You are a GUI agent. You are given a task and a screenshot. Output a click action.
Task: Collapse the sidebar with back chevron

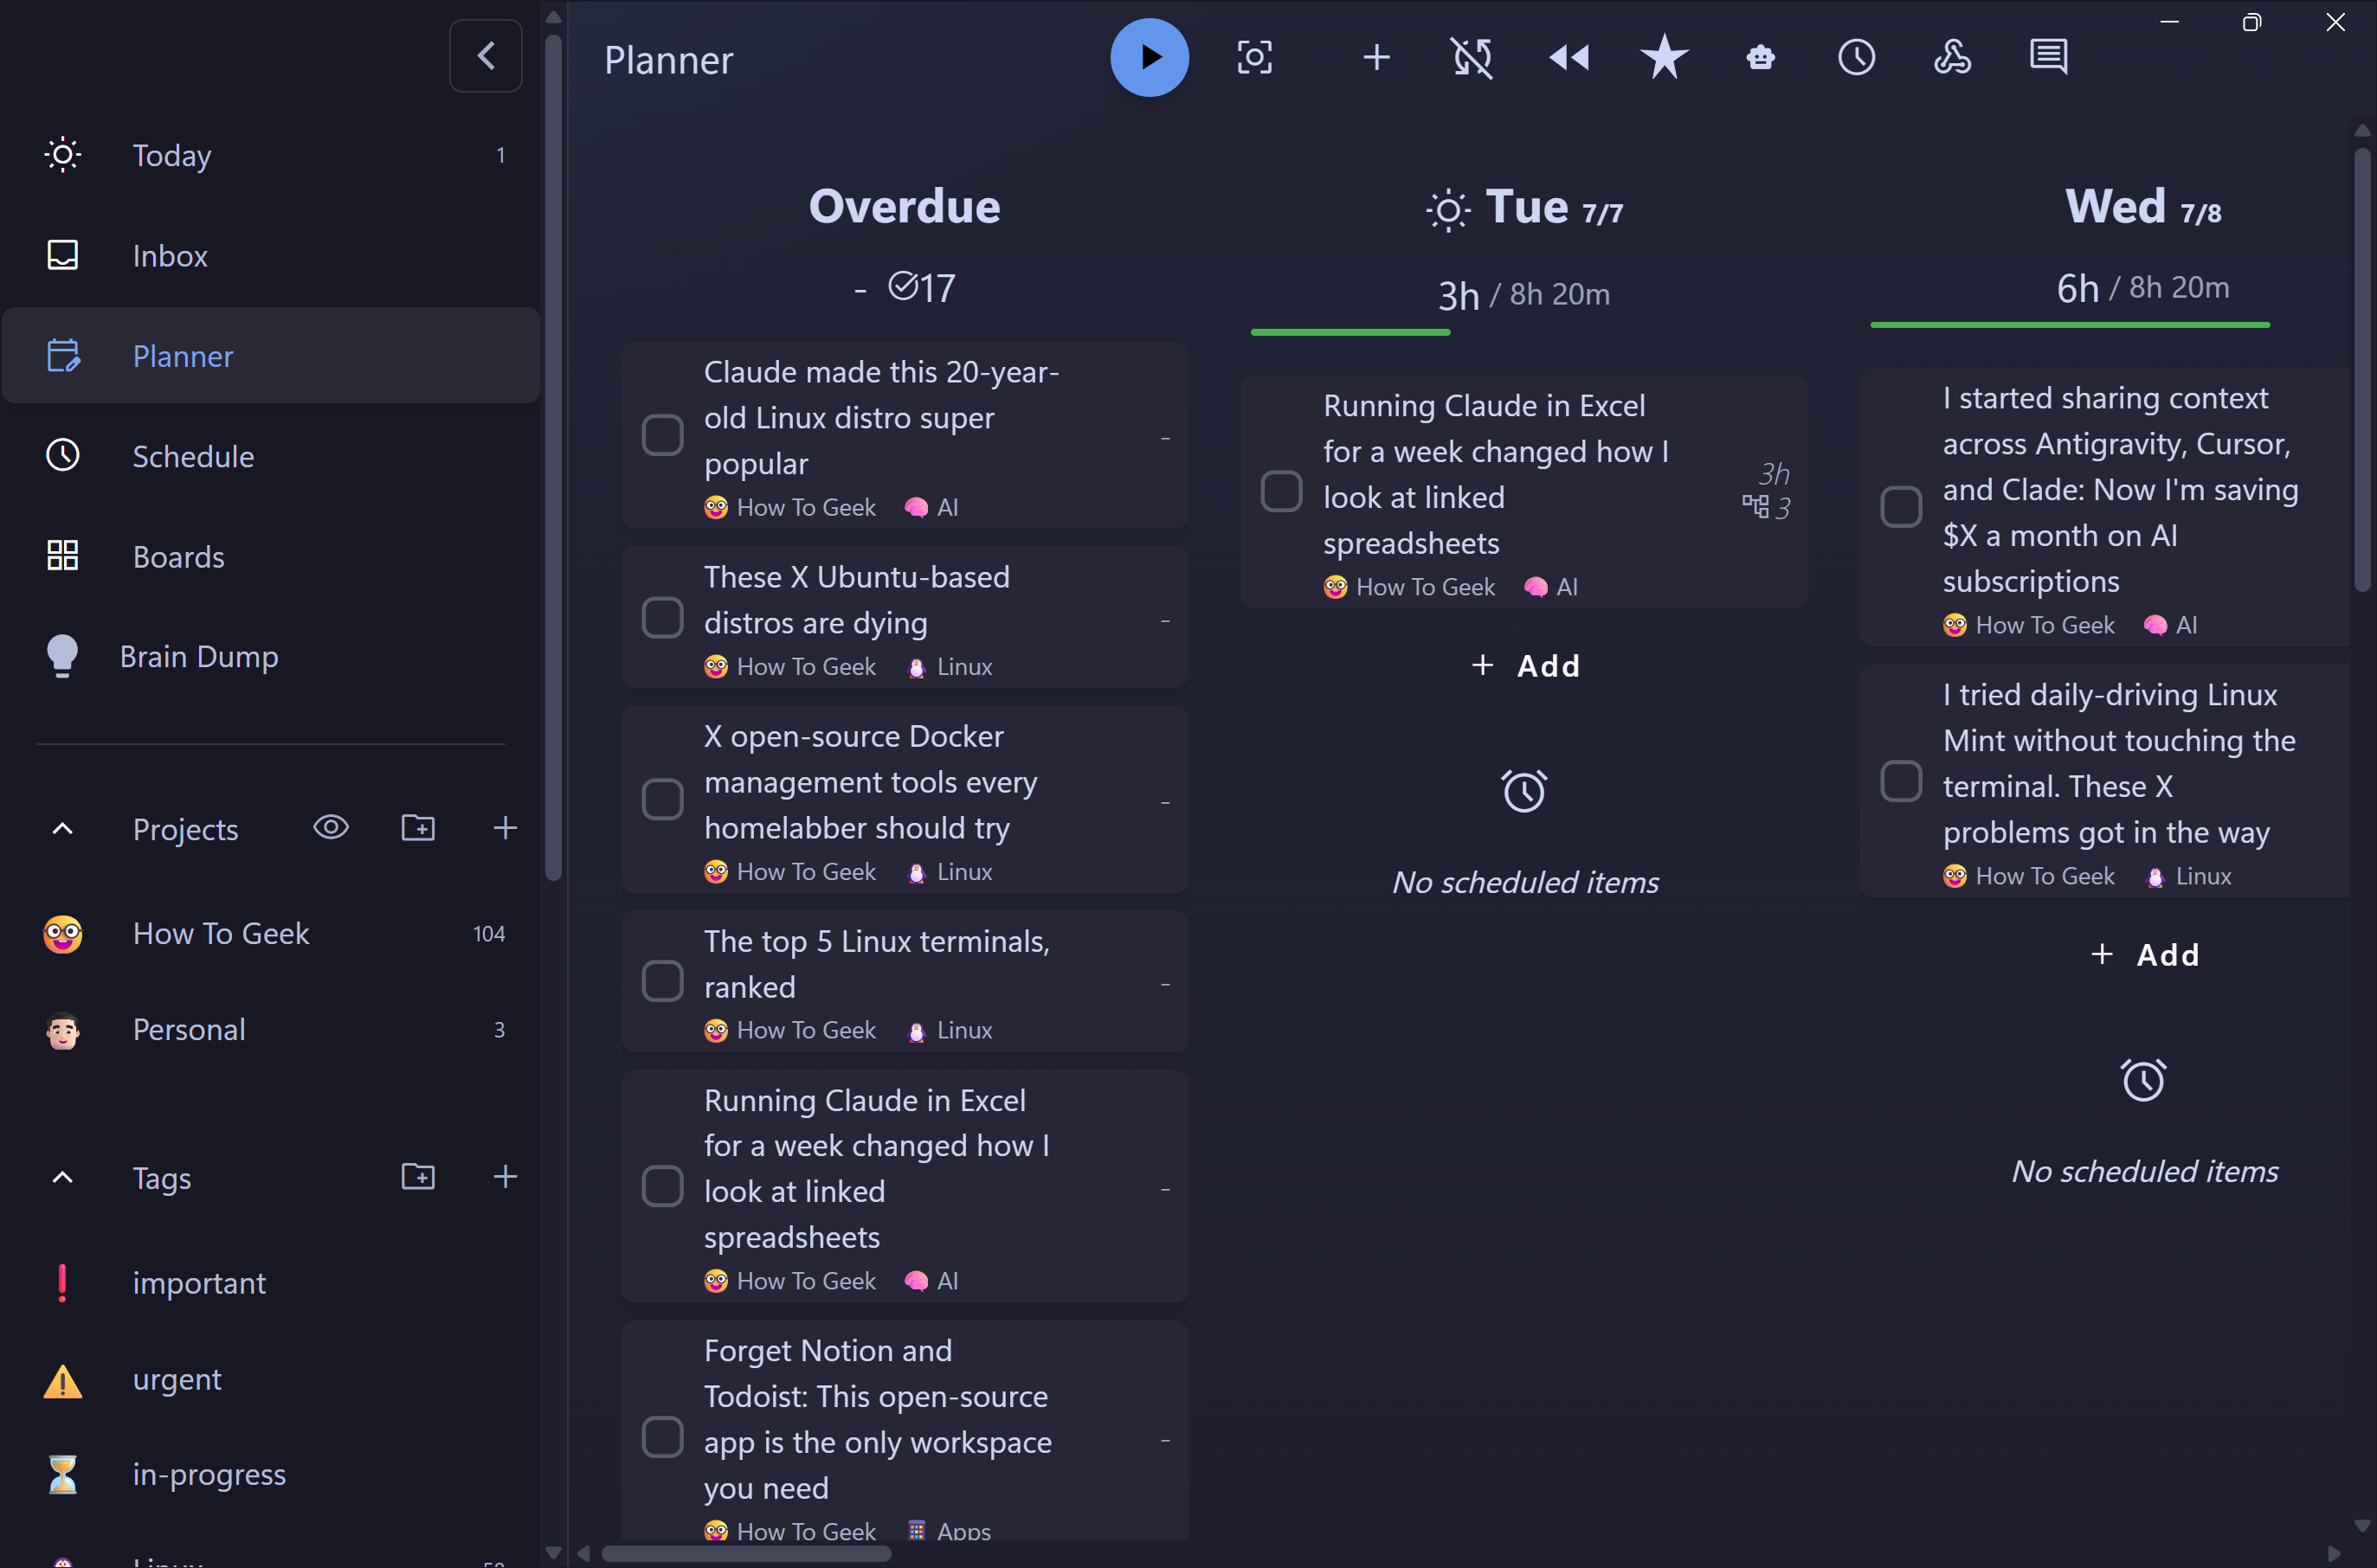click(486, 56)
